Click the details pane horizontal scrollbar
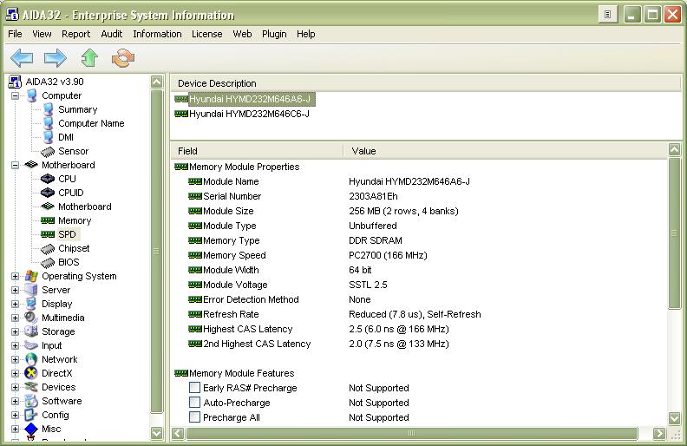687x446 pixels. tap(411, 434)
